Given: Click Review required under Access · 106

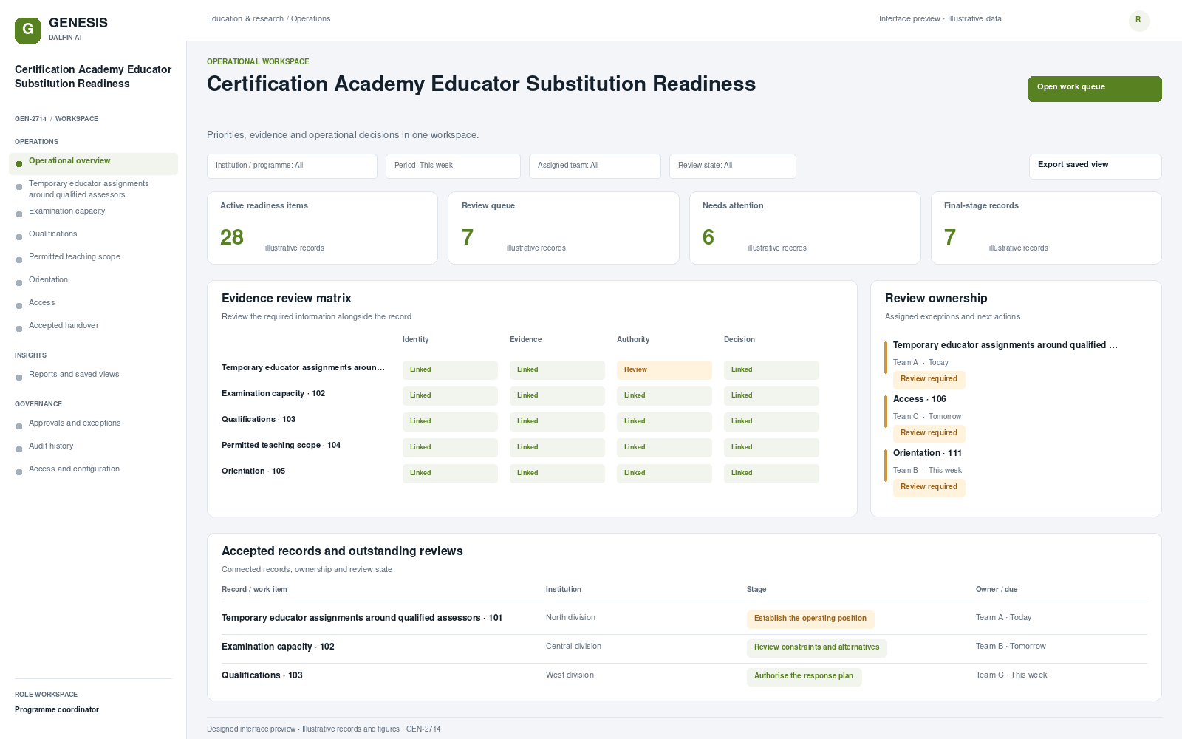Looking at the screenshot, I should [929, 434].
